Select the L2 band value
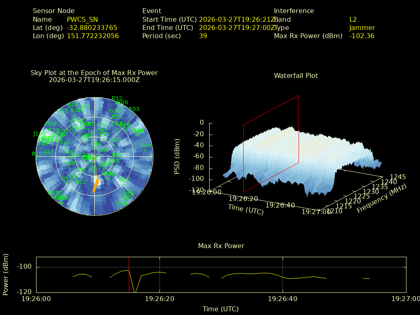 tap(353, 19)
